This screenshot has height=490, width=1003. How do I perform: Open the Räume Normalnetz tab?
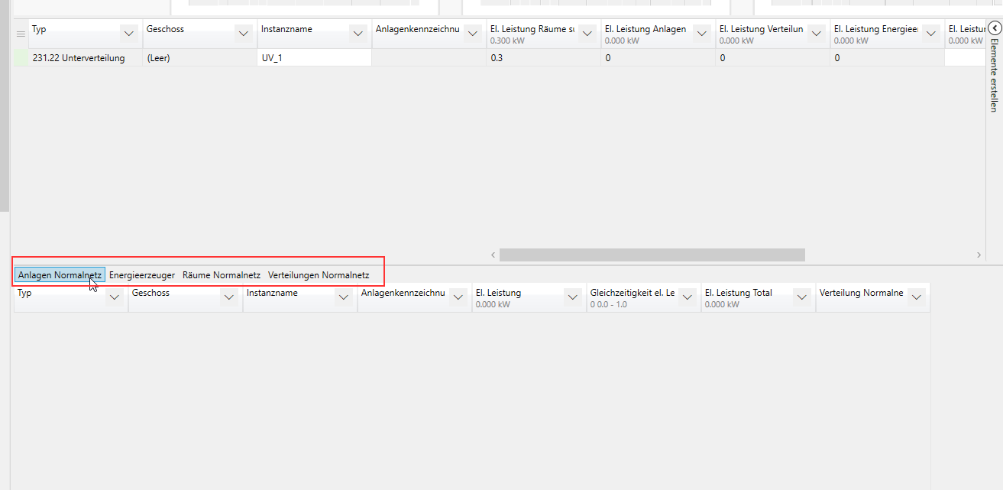(x=222, y=275)
